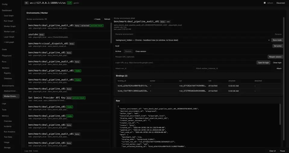
Task: Select the environment row tagged selected
Action: tap(68, 27)
